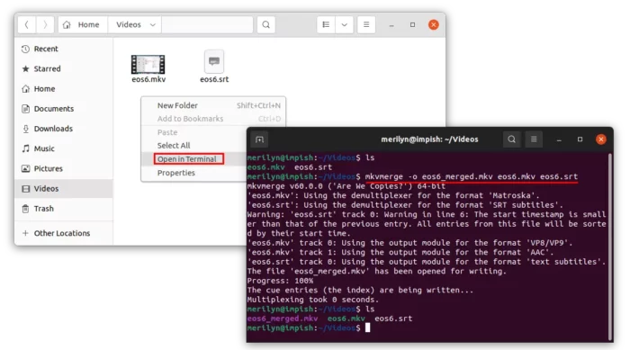Select the eos6.srt subtitle file icon

tap(214, 62)
